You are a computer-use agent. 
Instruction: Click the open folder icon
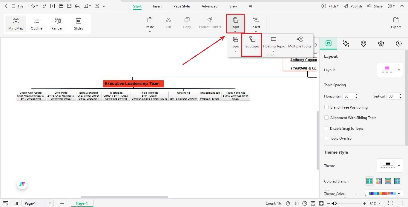coord(61,6)
